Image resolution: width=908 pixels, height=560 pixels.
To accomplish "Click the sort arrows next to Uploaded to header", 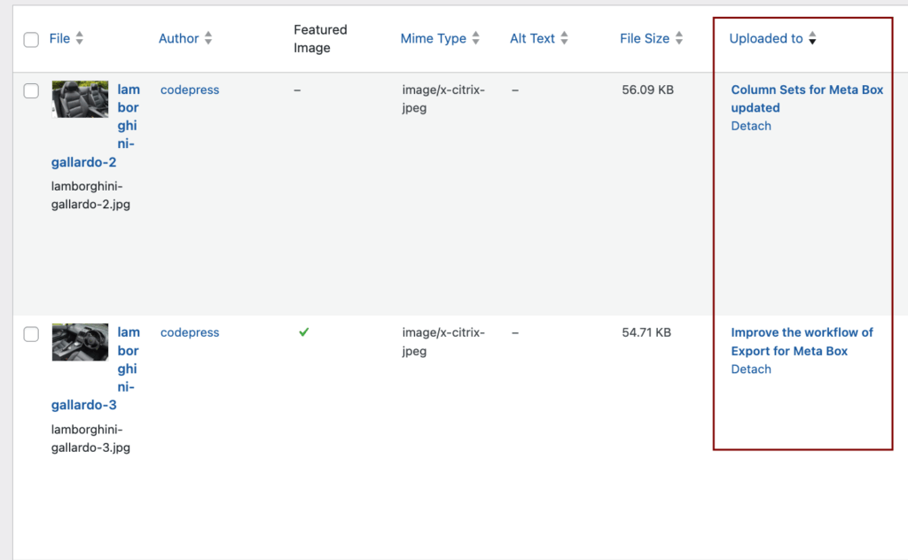I will (x=813, y=39).
